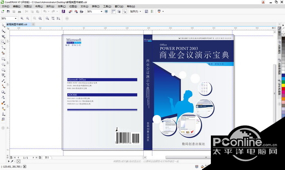The width and height of the screenshot is (285, 170).
Task: Click the Publish to PDF icon
Action: (81, 11)
